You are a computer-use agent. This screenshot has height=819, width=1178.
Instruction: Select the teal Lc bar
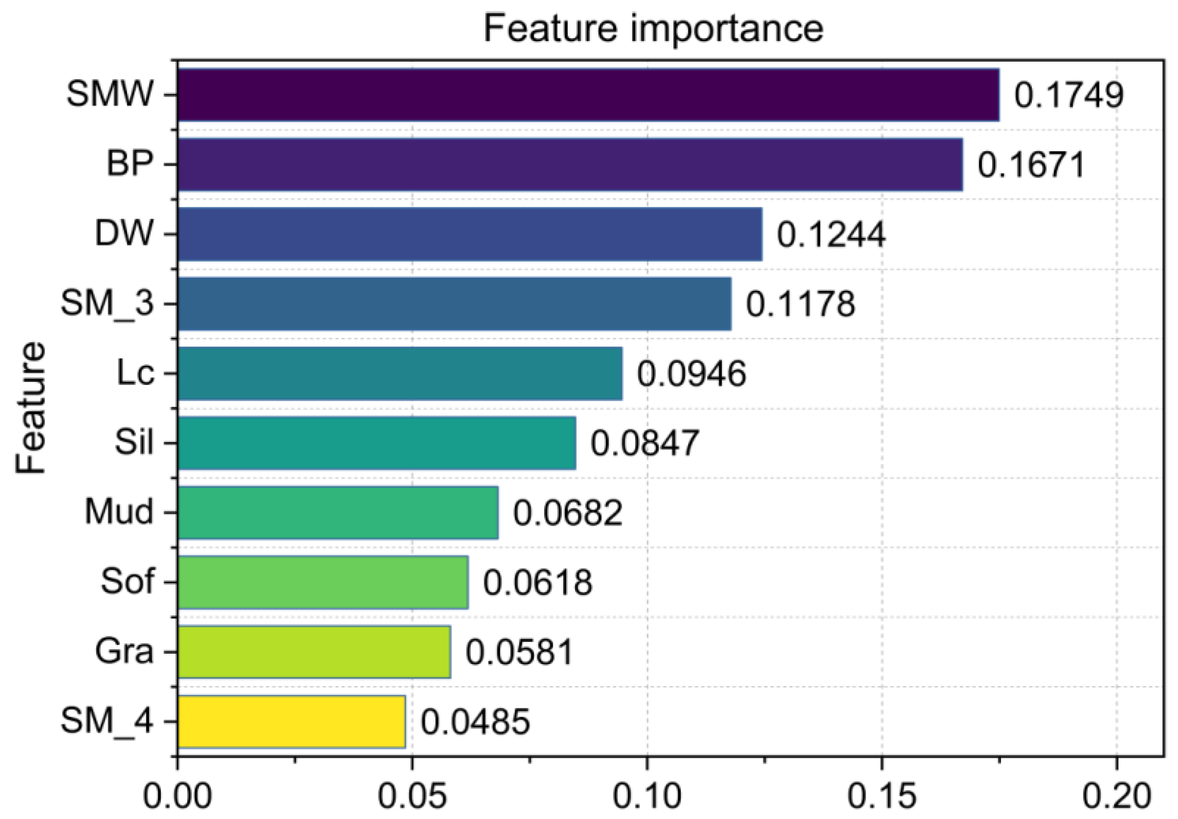400,373
